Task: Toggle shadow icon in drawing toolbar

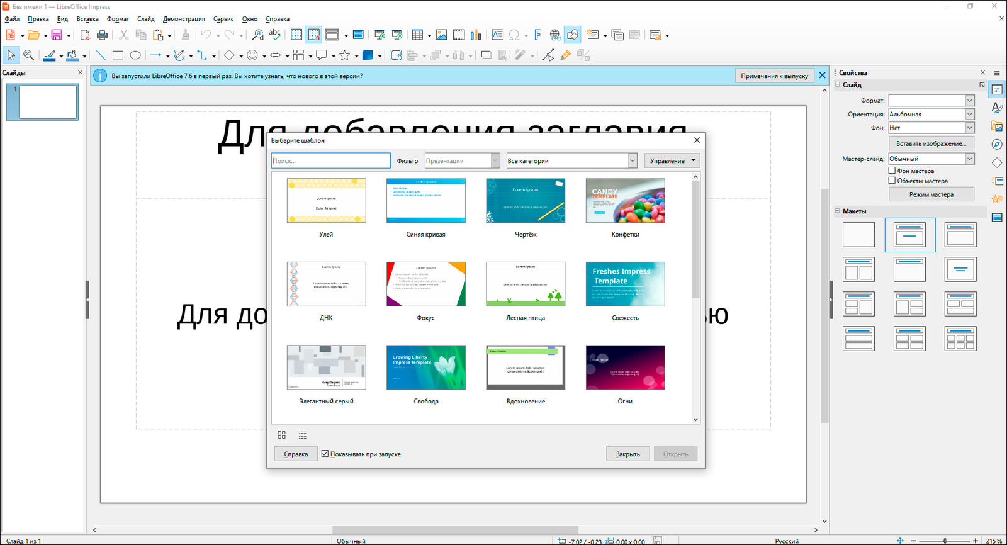Action: pos(486,55)
